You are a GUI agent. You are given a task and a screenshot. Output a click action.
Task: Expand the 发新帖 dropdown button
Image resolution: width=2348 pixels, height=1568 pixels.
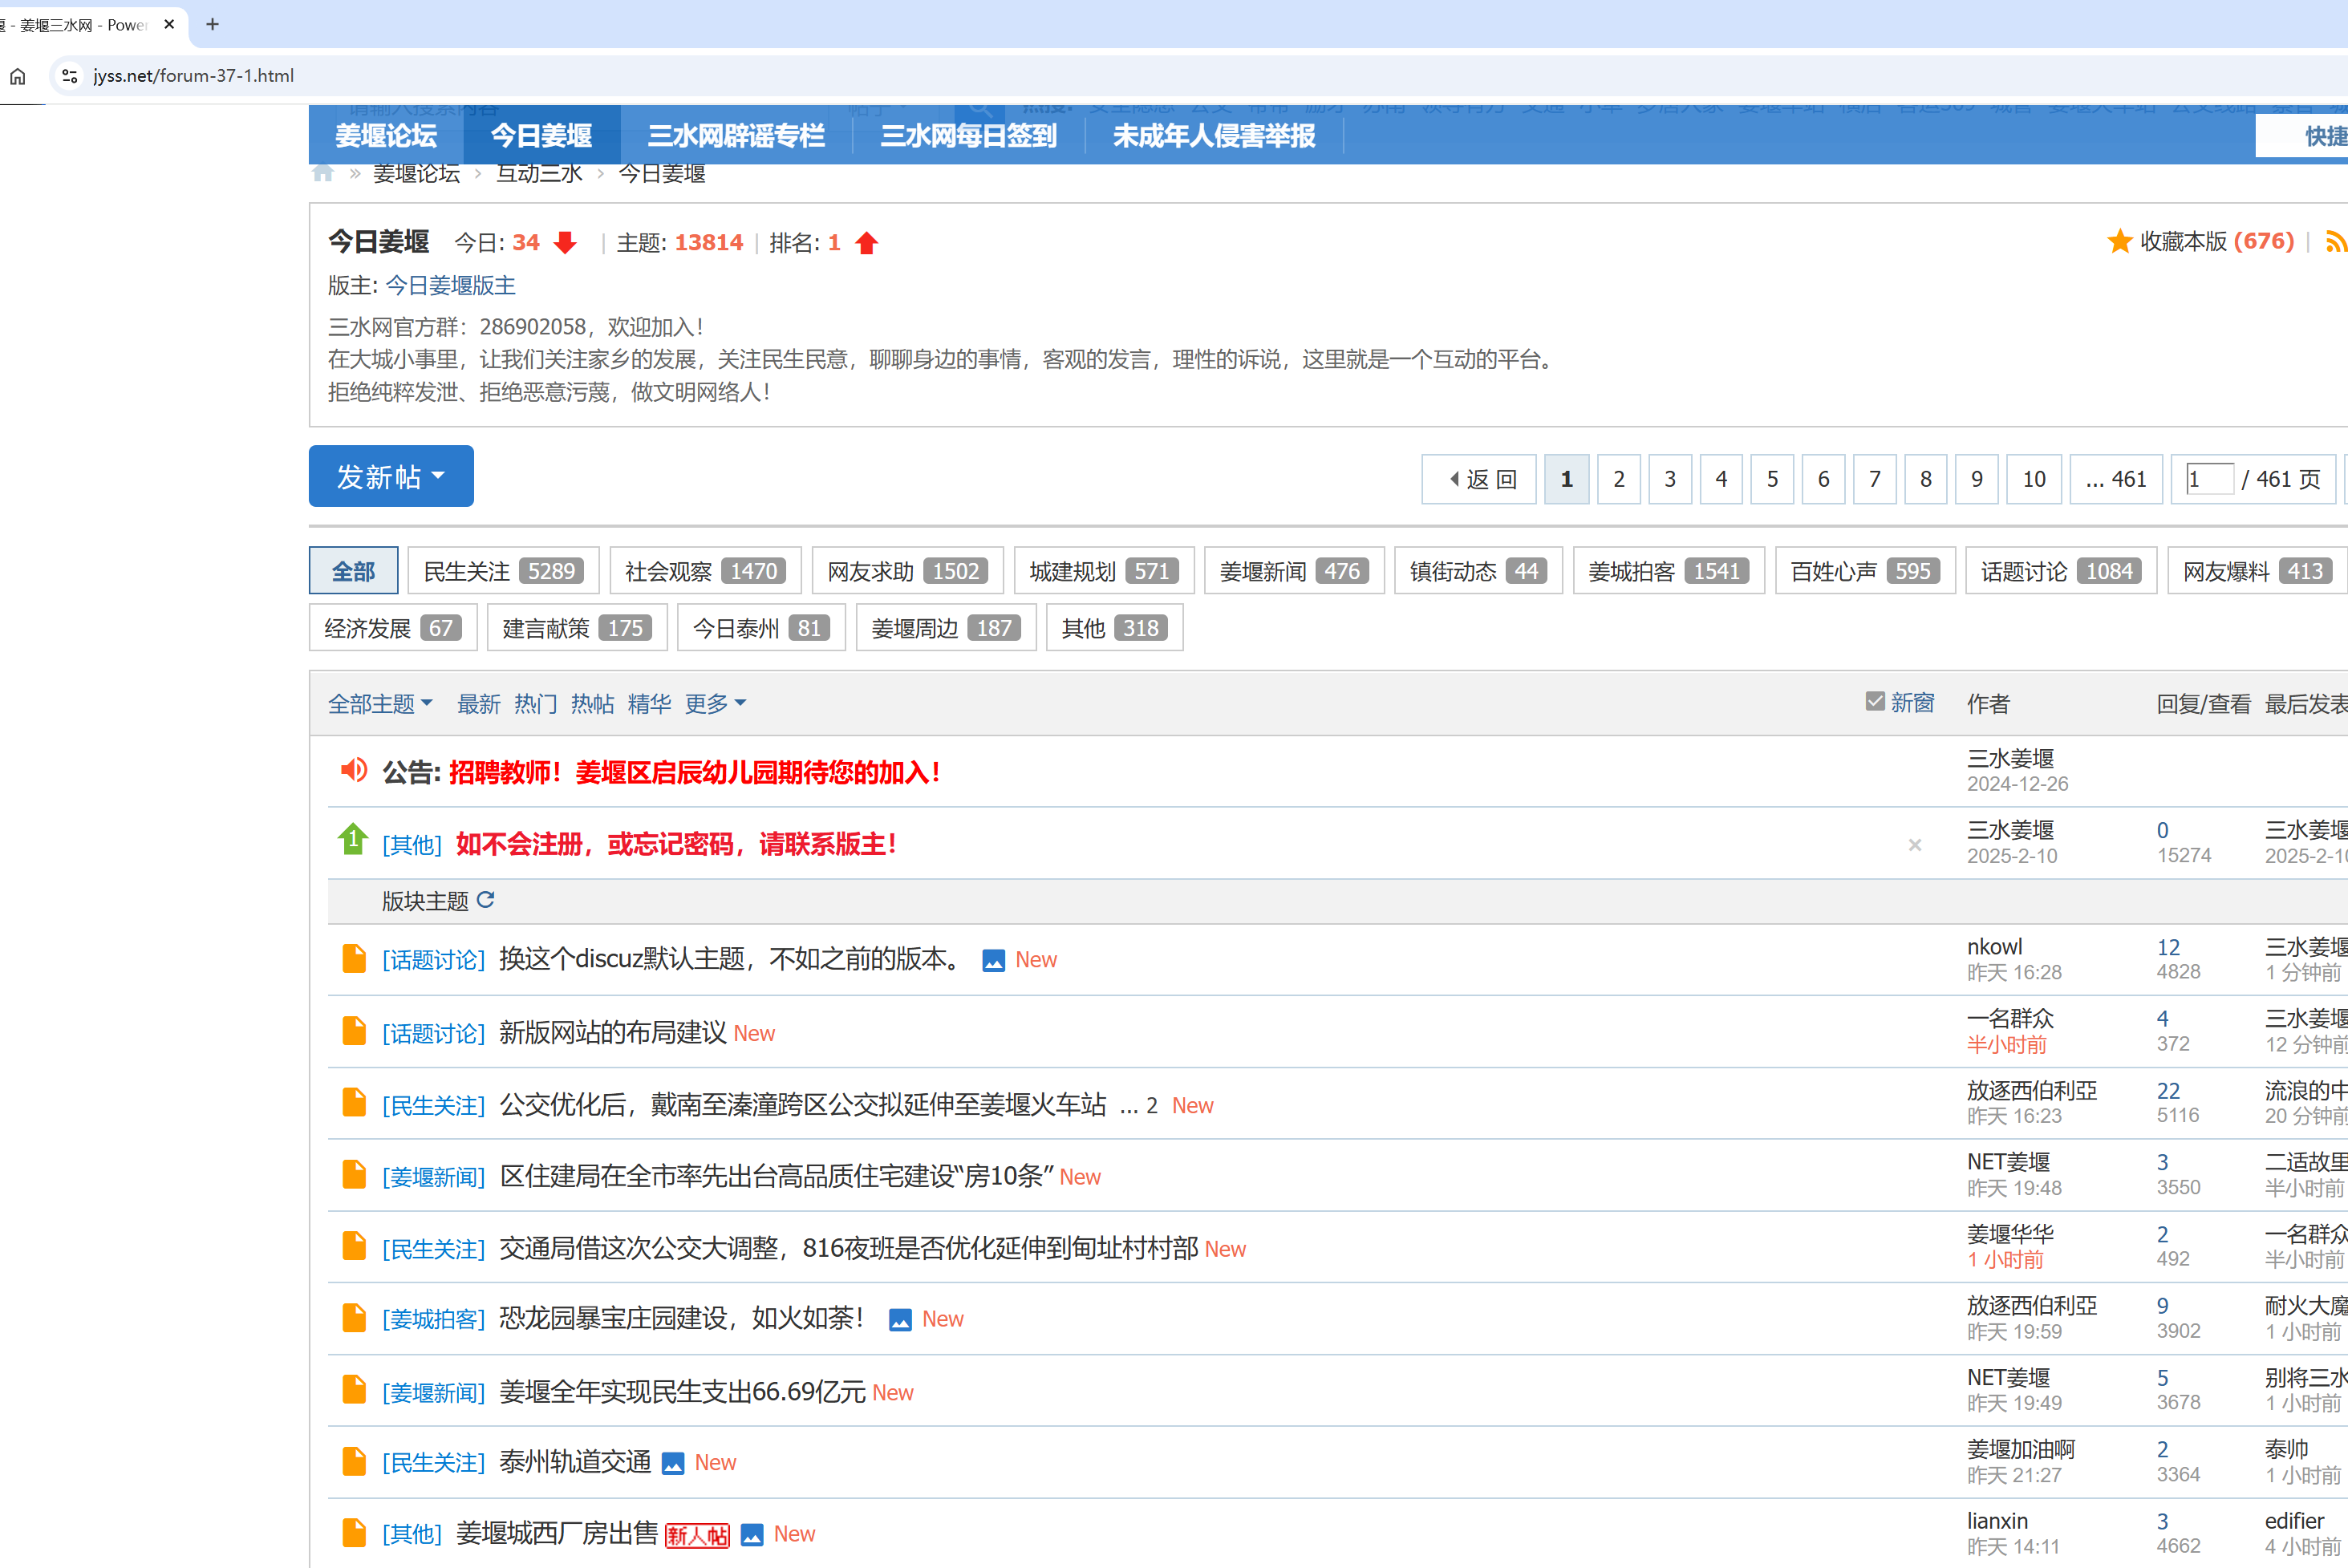point(391,476)
